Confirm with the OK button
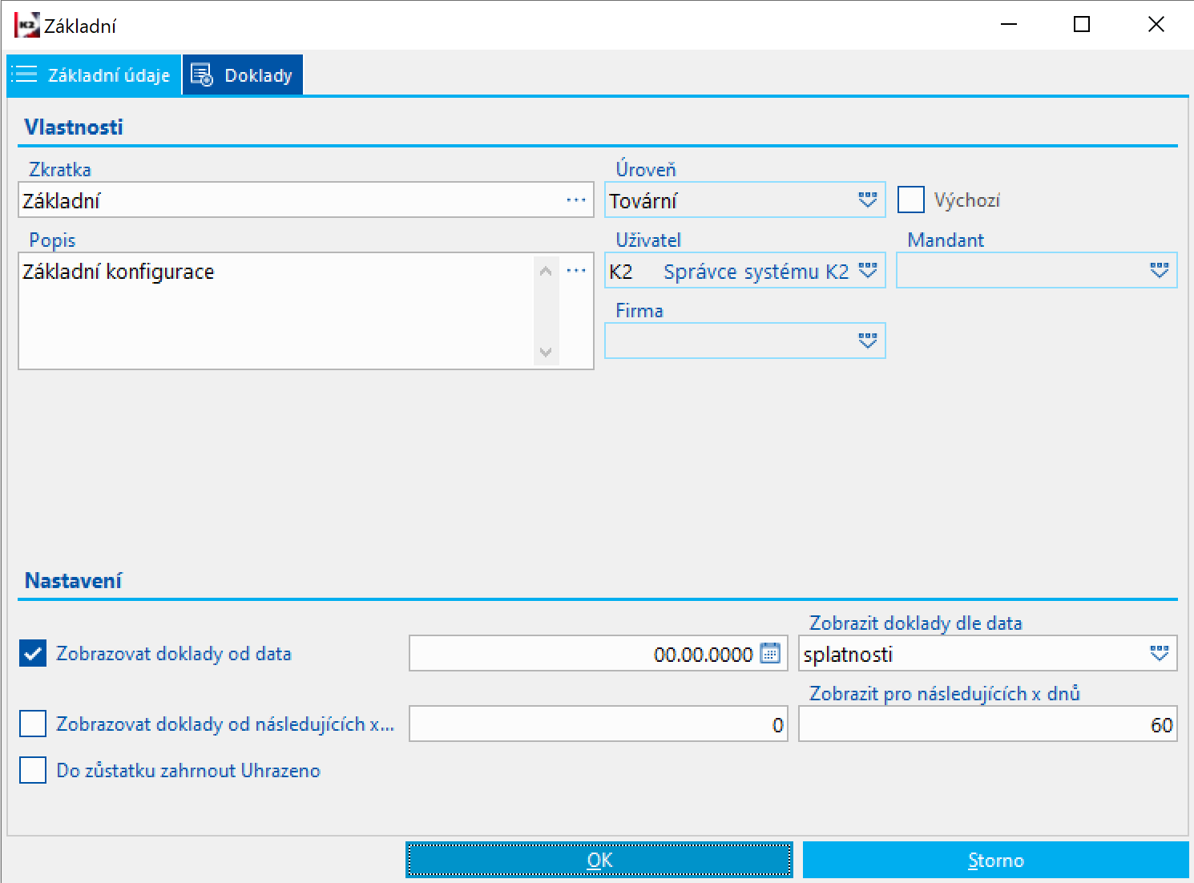The image size is (1194, 883). (599, 861)
